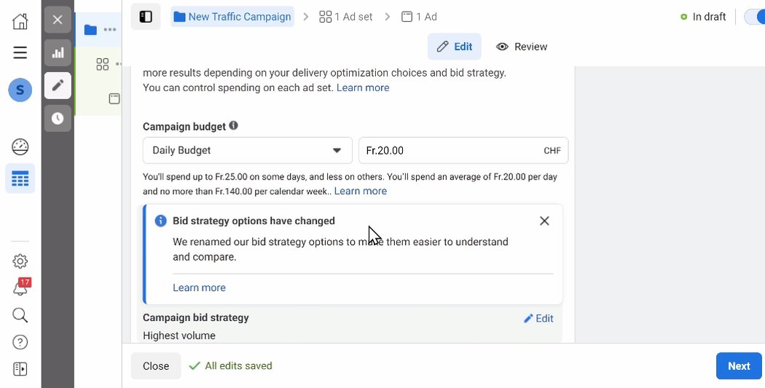The height and width of the screenshot is (388, 765).
Task: Select the ad set grid icon in tree
Action: tap(103, 64)
